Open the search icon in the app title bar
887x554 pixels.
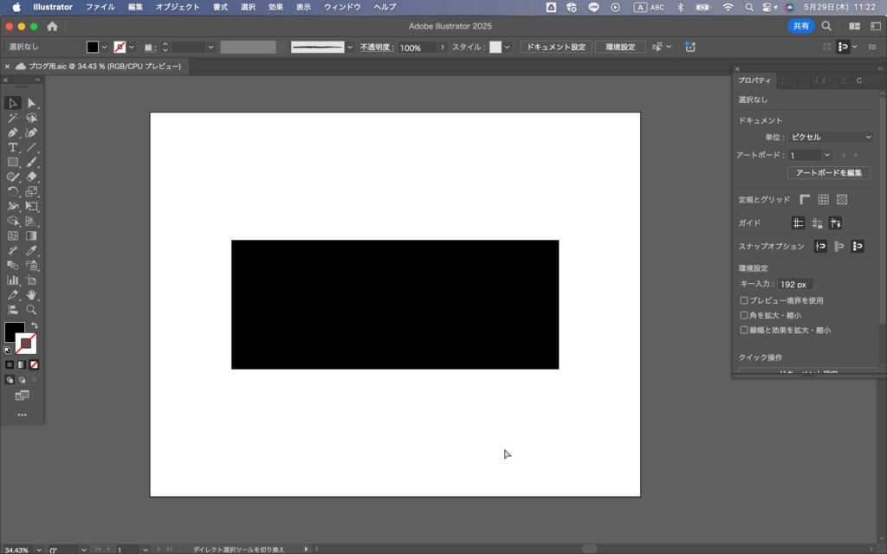(x=826, y=26)
